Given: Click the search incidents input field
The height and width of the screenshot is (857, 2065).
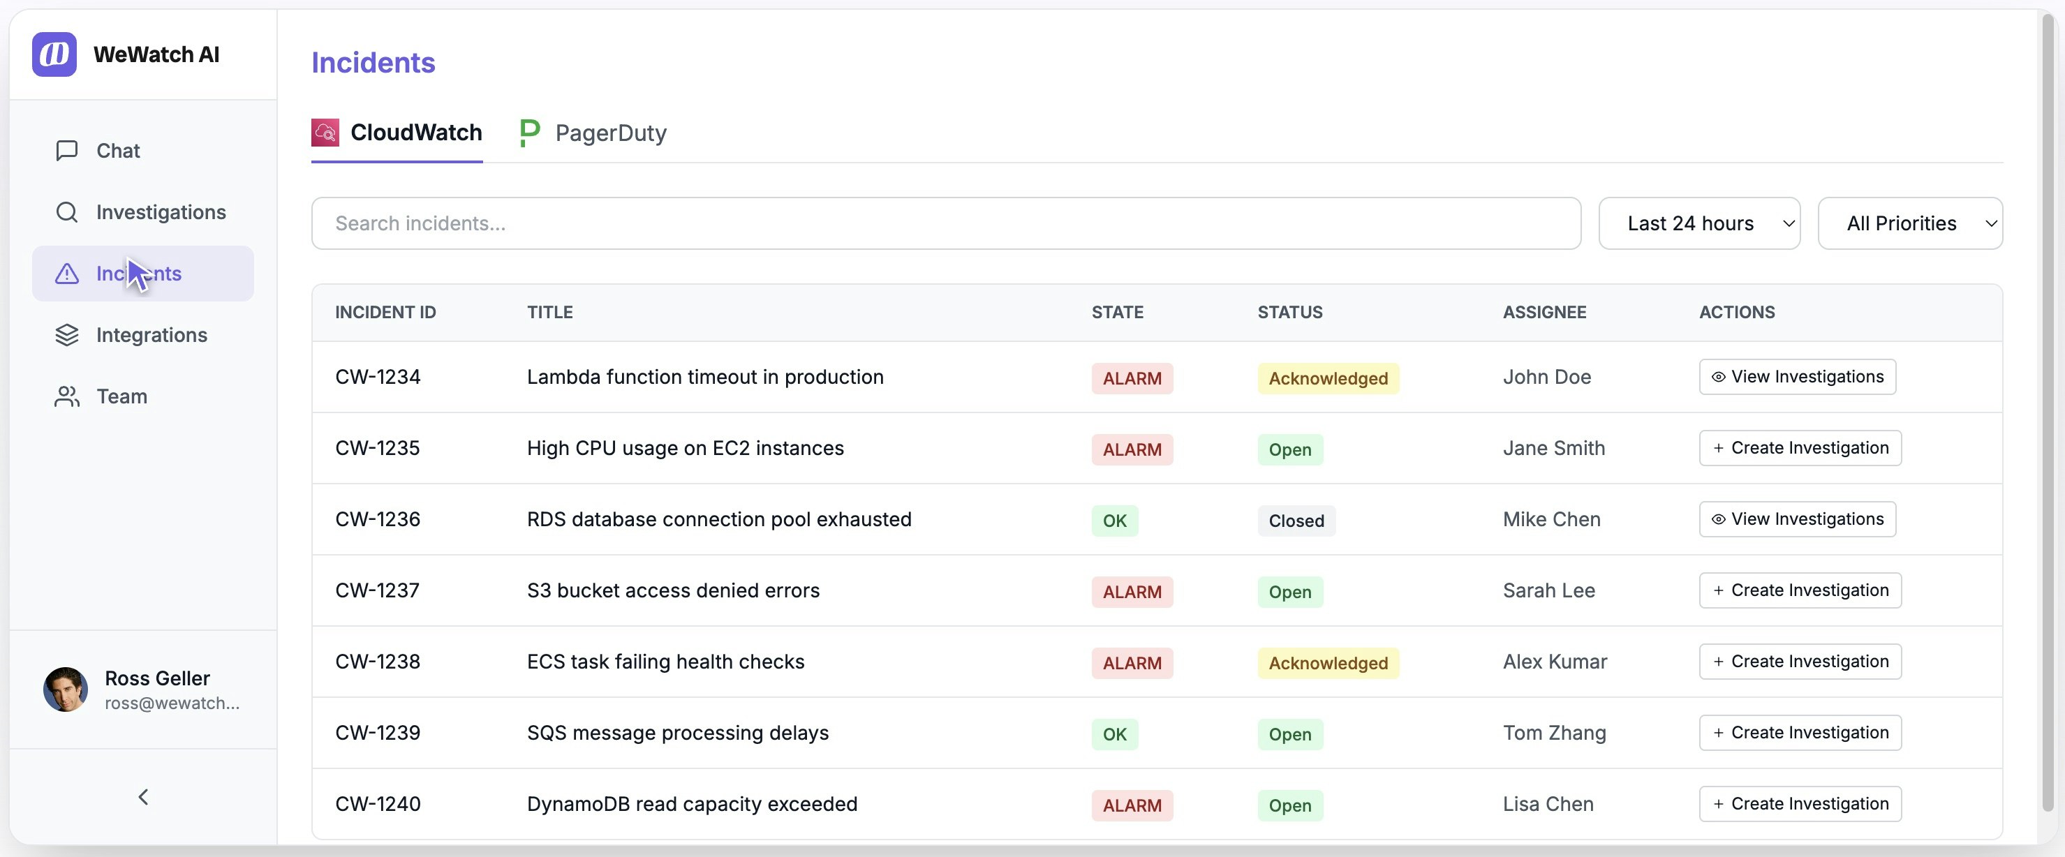Looking at the screenshot, I should point(945,223).
